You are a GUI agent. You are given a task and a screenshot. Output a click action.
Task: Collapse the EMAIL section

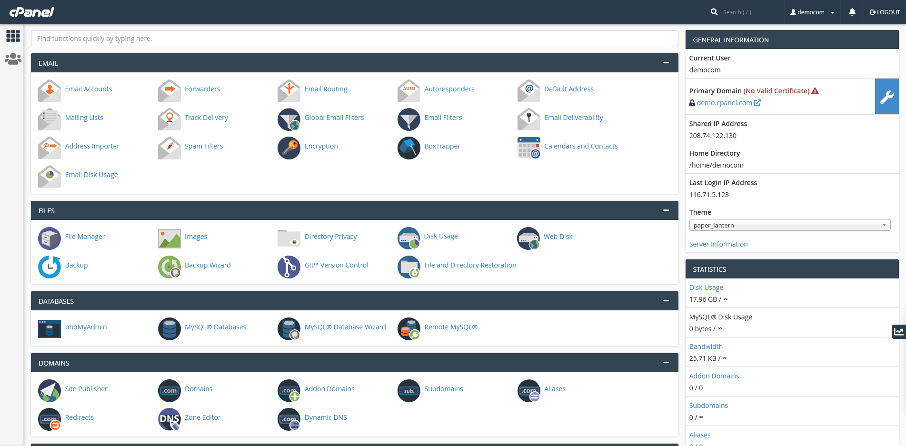(666, 63)
